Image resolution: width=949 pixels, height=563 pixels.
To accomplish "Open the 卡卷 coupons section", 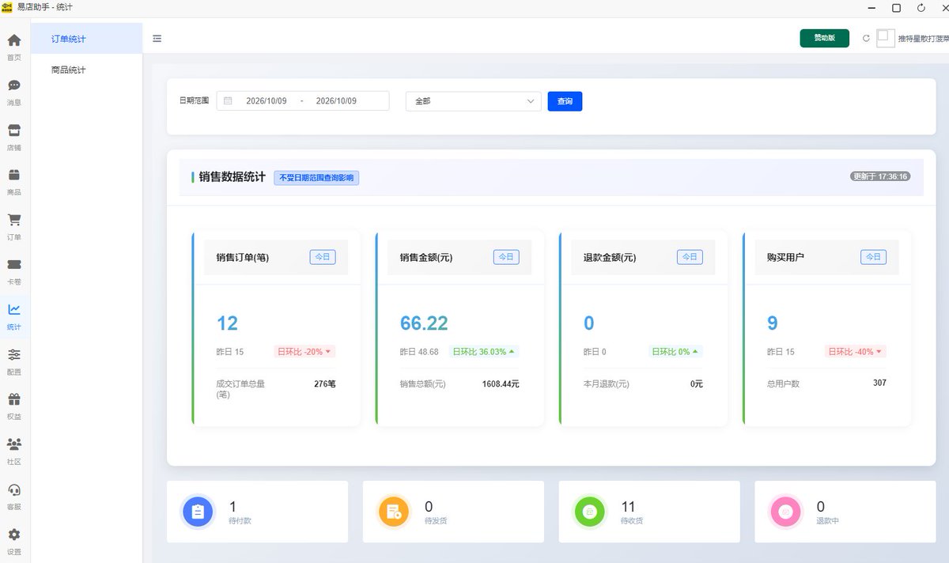I will tap(14, 271).
